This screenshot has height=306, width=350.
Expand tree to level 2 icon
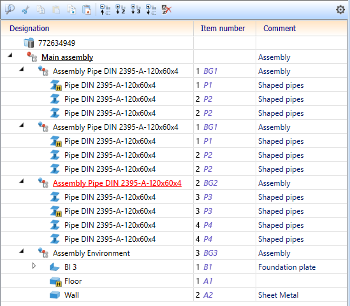pyautogui.click(x=120, y=10)
